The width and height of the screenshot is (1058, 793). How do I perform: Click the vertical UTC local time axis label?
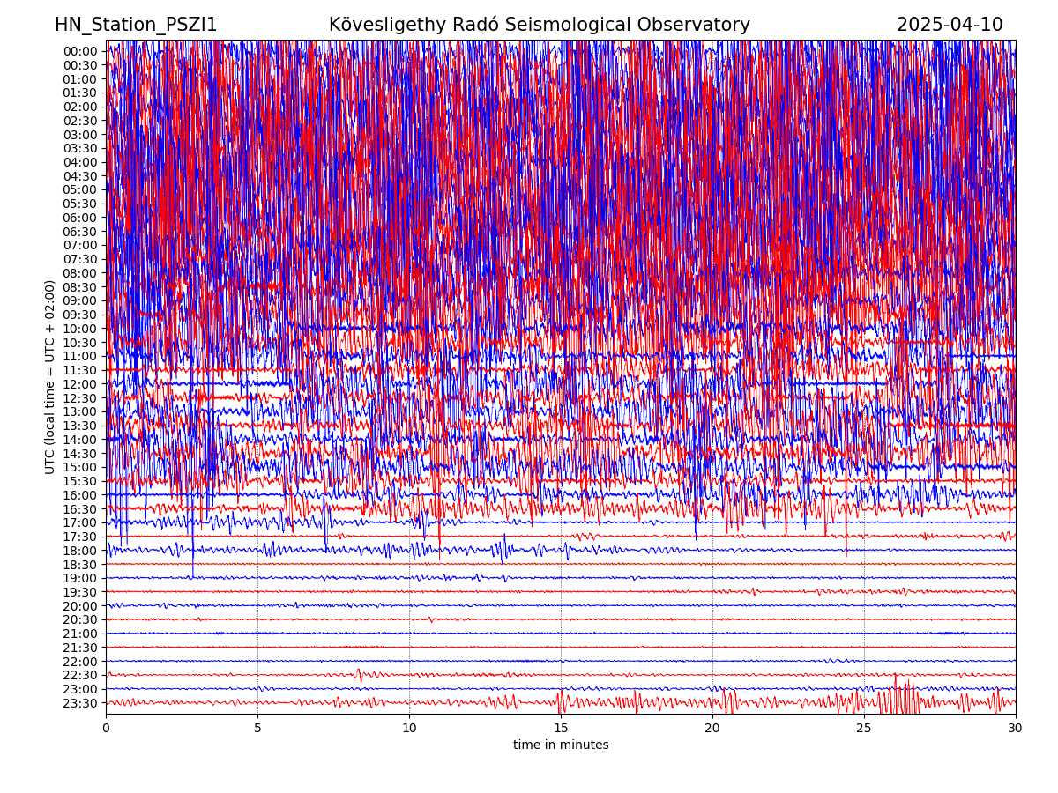coord(50,377)
